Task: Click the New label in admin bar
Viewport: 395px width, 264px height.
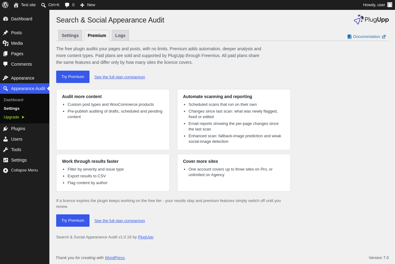Action: 91,5
